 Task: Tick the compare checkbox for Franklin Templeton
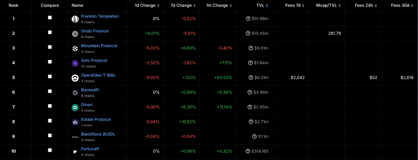50,18
